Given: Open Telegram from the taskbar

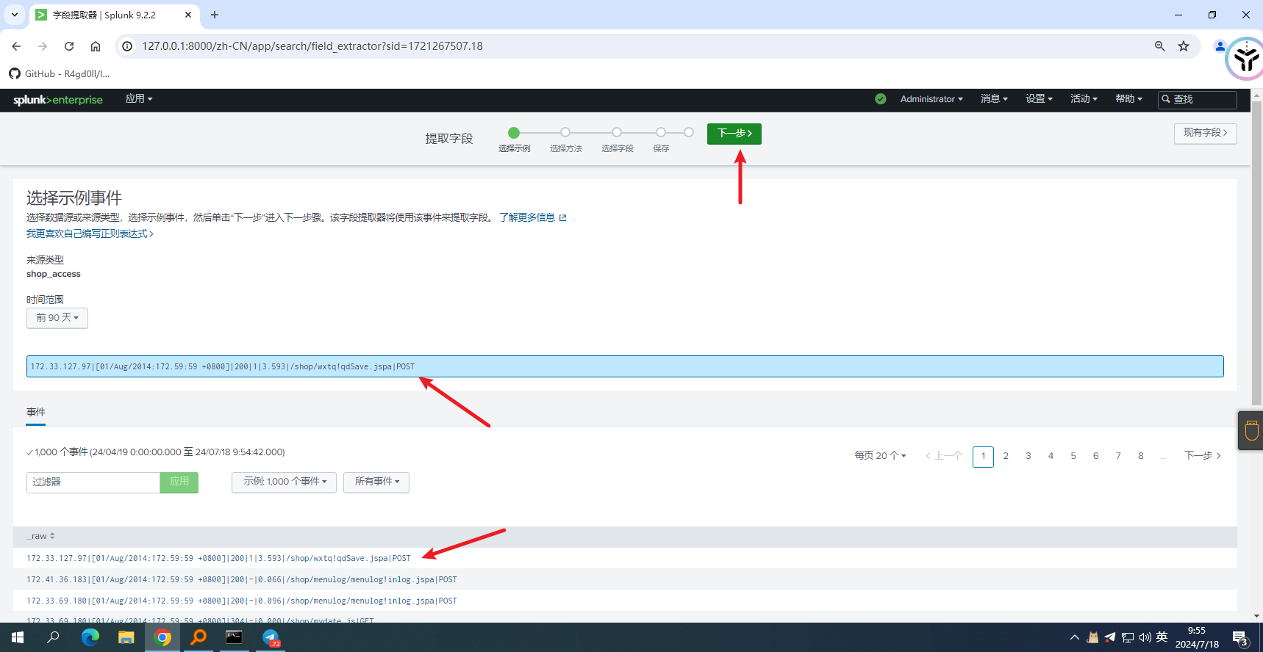Looking at the screenshot, I should coord(271,637).
